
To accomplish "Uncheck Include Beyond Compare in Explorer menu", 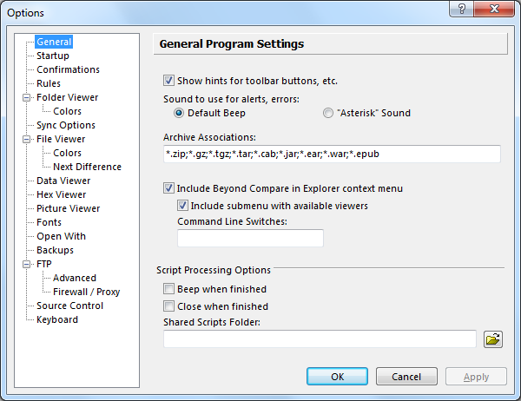I will coord(169,188).
